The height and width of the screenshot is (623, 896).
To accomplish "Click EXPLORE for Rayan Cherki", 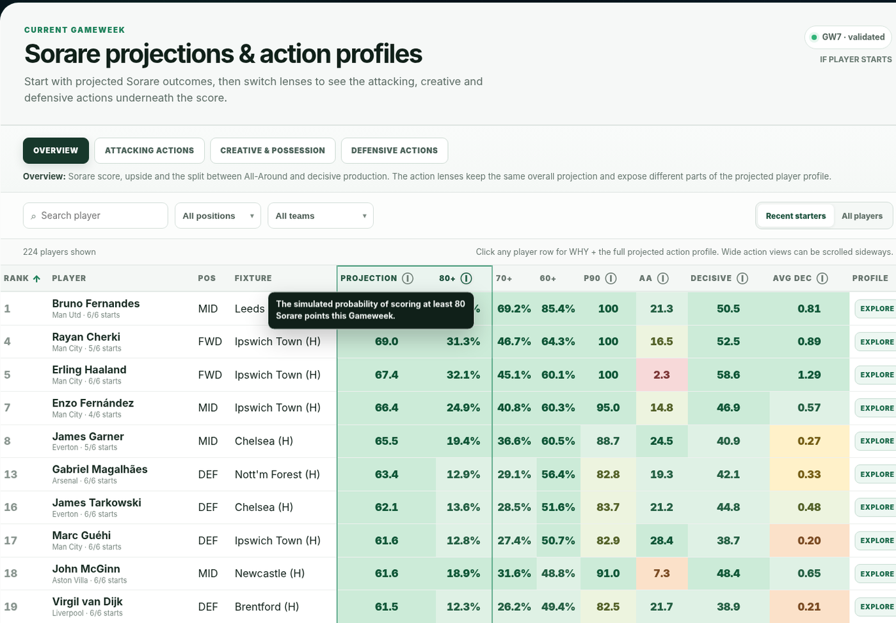I will (876, 342).
